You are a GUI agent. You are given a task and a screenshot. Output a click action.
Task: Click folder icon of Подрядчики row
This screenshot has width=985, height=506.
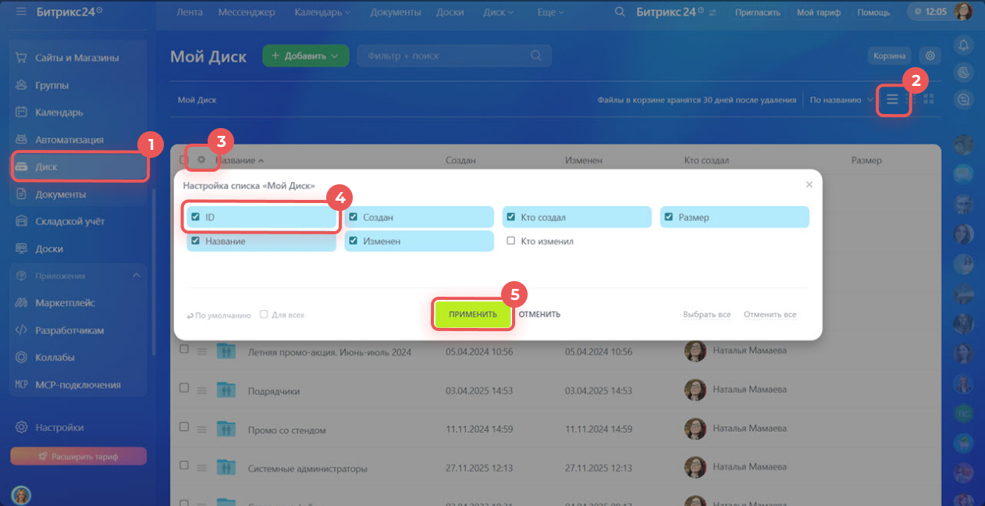[x=226, y=390]
